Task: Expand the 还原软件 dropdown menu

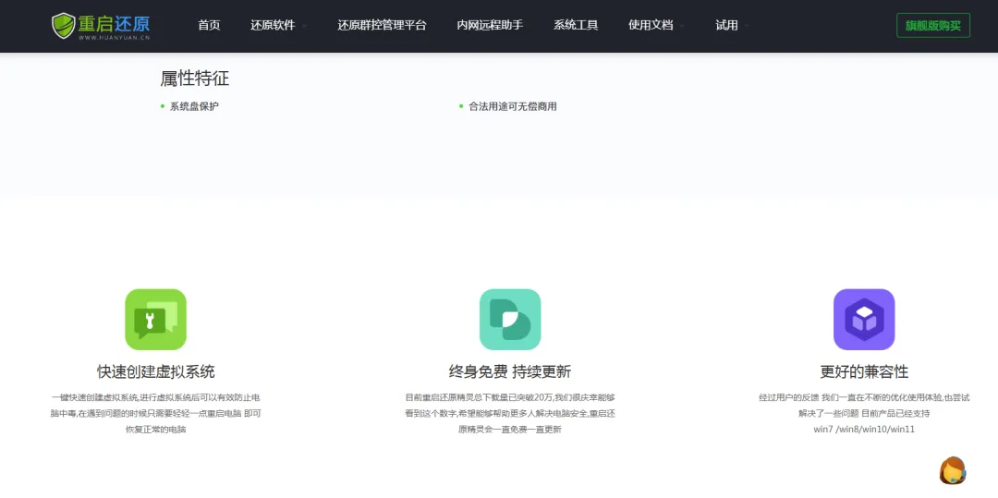Action: [278, 26]
